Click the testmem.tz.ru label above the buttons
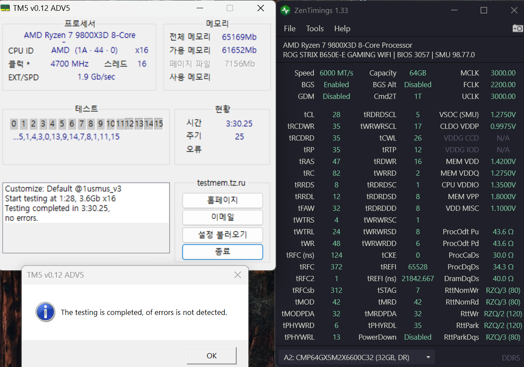Viewport: 524px width, 367px height. pyautogui.click(x=222, y=183)
